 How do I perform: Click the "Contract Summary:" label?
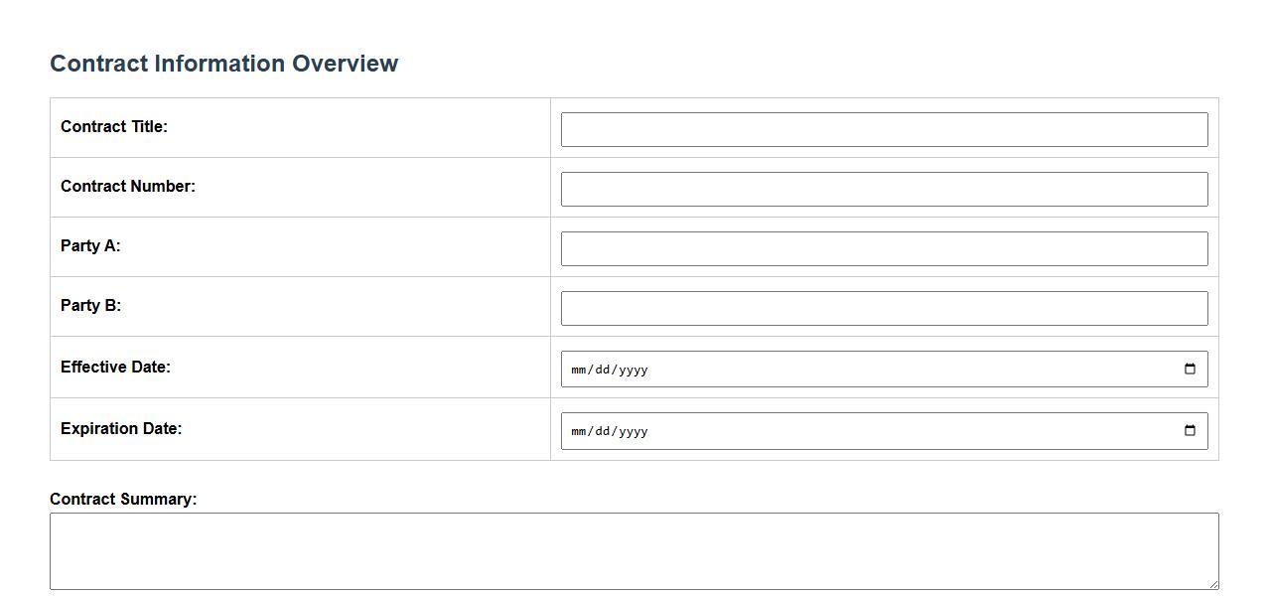(123, 500)
